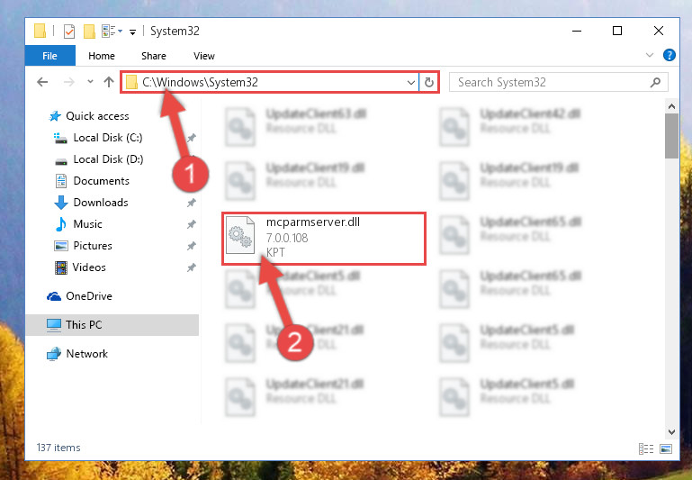The height and width of the screenshot is (480, 692).
Task: Go back with the back arrow
Action: (42, 82)
